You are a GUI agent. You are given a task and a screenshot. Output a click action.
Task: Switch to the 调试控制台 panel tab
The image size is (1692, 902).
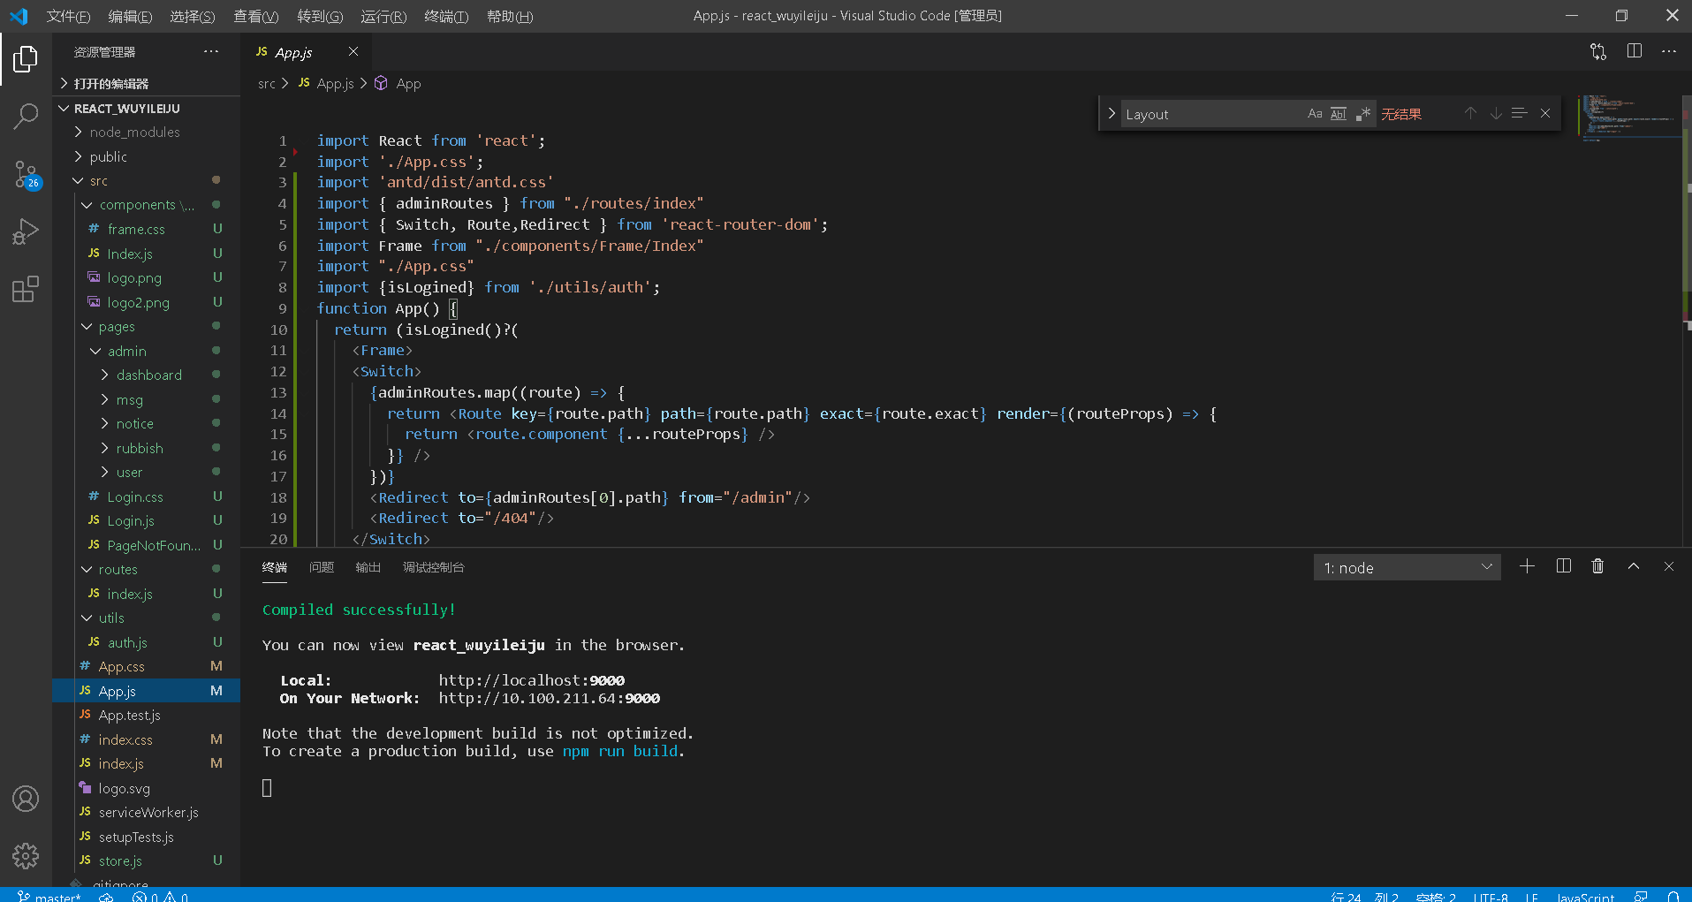pyautogui.click(x=433, y=567)
